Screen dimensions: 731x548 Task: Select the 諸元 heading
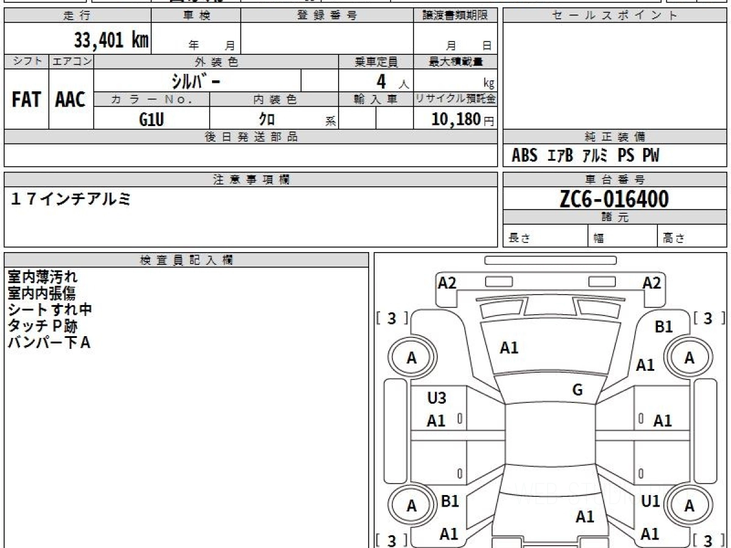pos(615,217)
